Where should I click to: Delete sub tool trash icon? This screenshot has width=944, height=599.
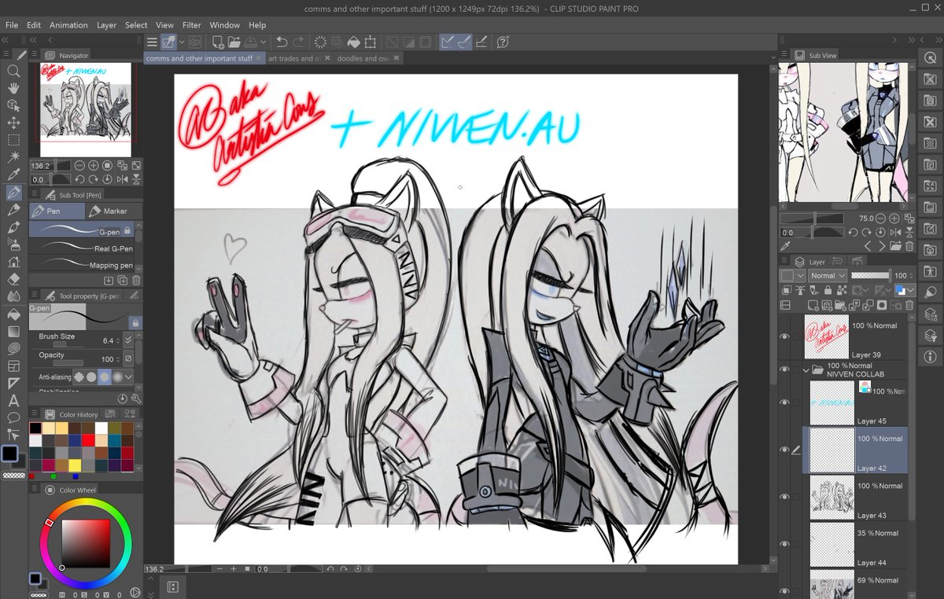pyautogui.click(x=136, y=280)
